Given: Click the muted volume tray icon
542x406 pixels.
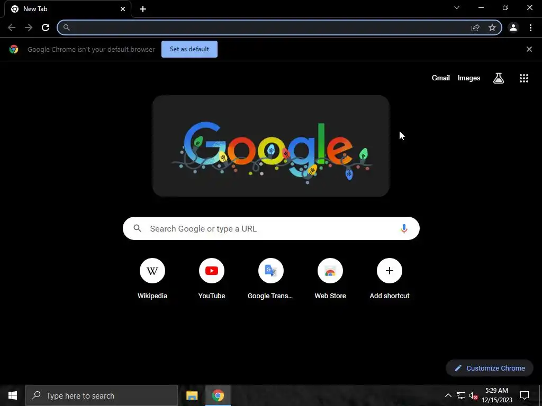Looking at the screenshot, I should (x=473, y=395).
